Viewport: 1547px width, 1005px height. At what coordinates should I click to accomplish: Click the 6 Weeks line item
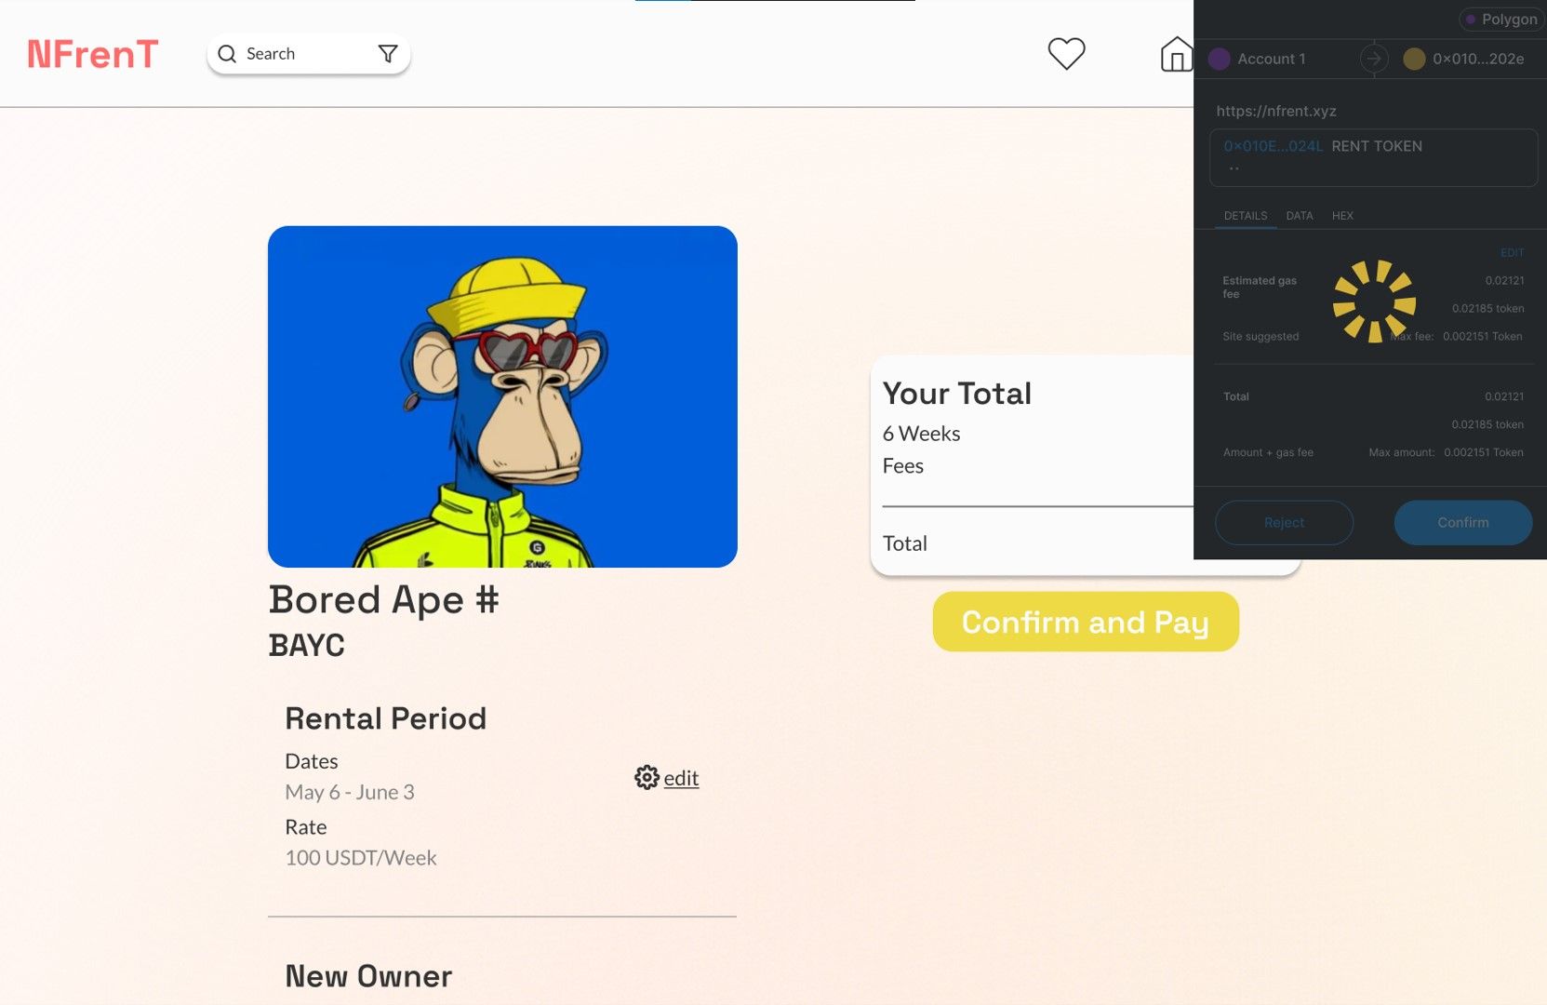coord(921,434)
